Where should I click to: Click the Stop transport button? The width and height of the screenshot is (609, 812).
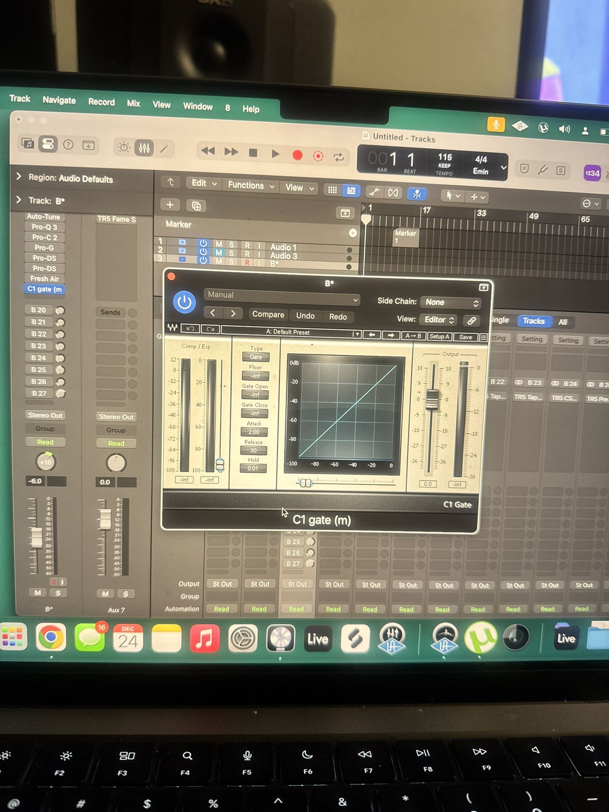tap(253, 153)
